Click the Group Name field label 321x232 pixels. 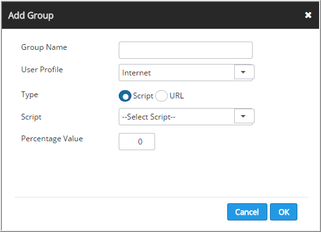tap(44, 47)
